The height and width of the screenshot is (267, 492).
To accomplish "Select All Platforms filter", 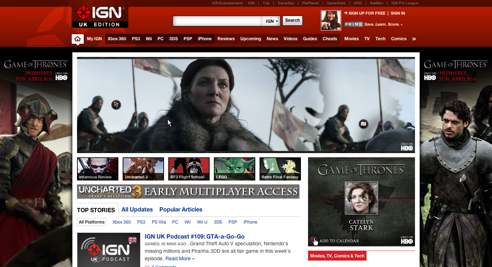I will 92,222.
